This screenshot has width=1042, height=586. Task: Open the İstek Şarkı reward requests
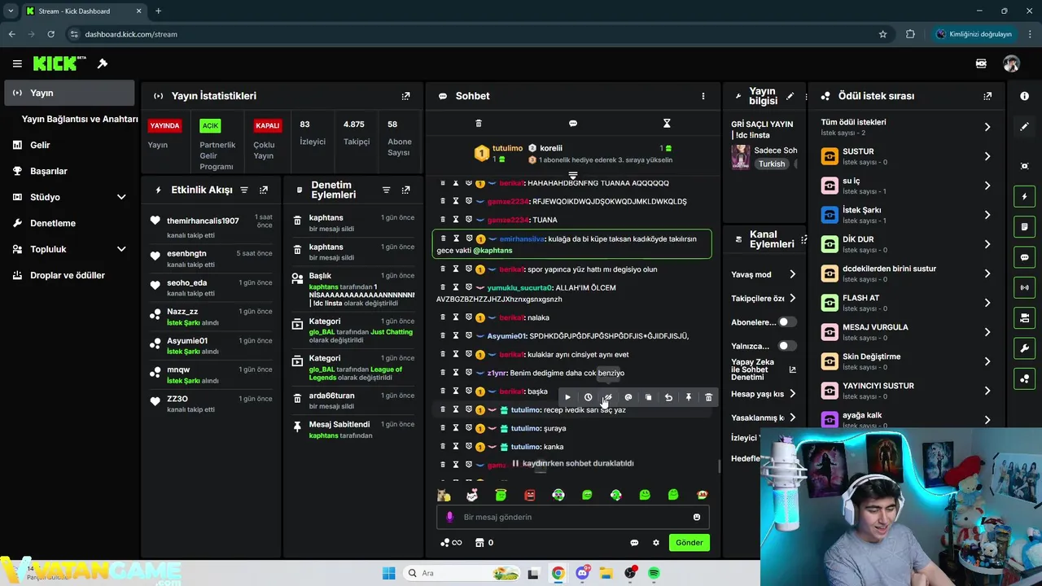[905, 215]
